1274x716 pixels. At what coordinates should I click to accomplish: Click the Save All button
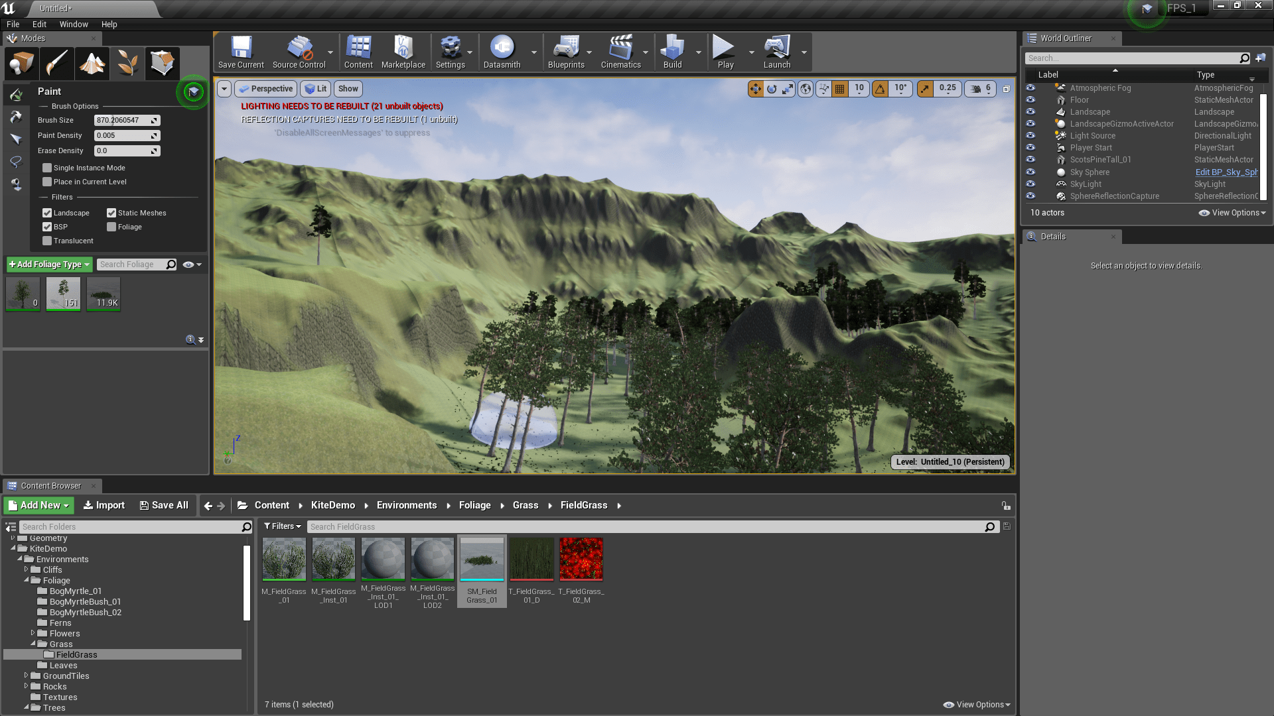[164, 505]
